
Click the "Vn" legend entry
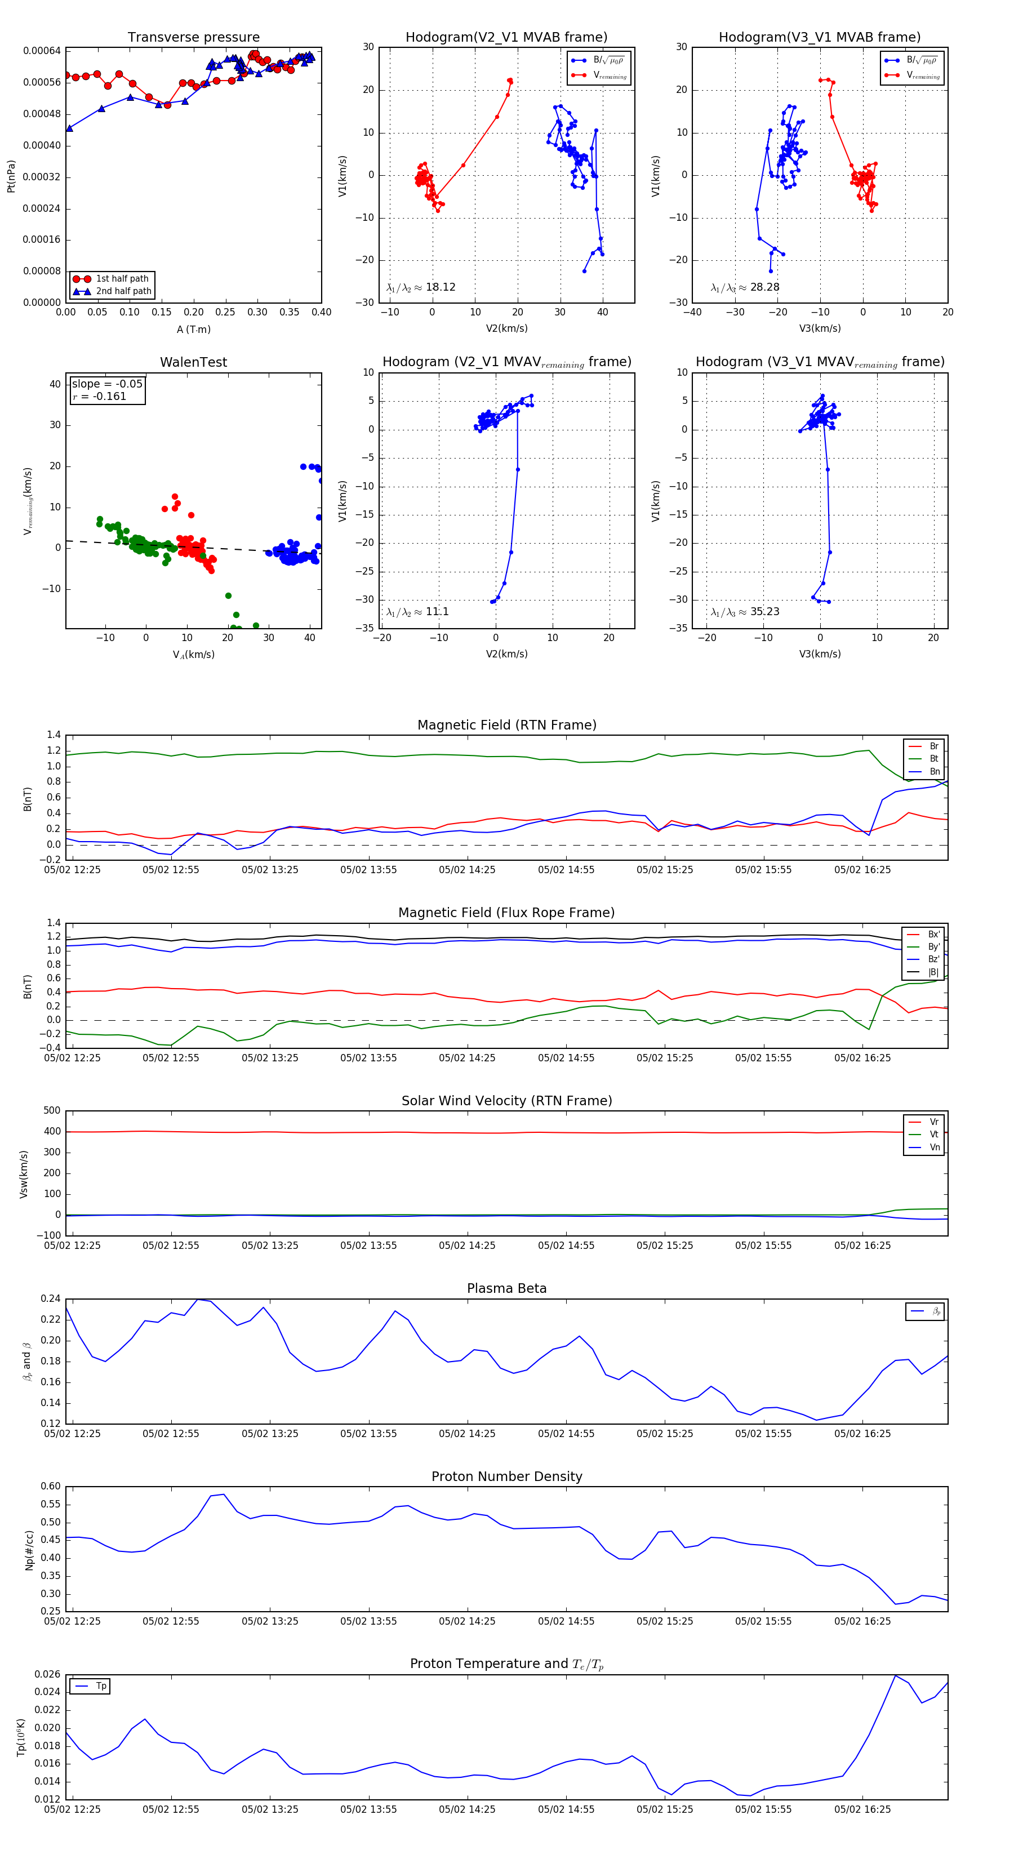(924, 1148)
